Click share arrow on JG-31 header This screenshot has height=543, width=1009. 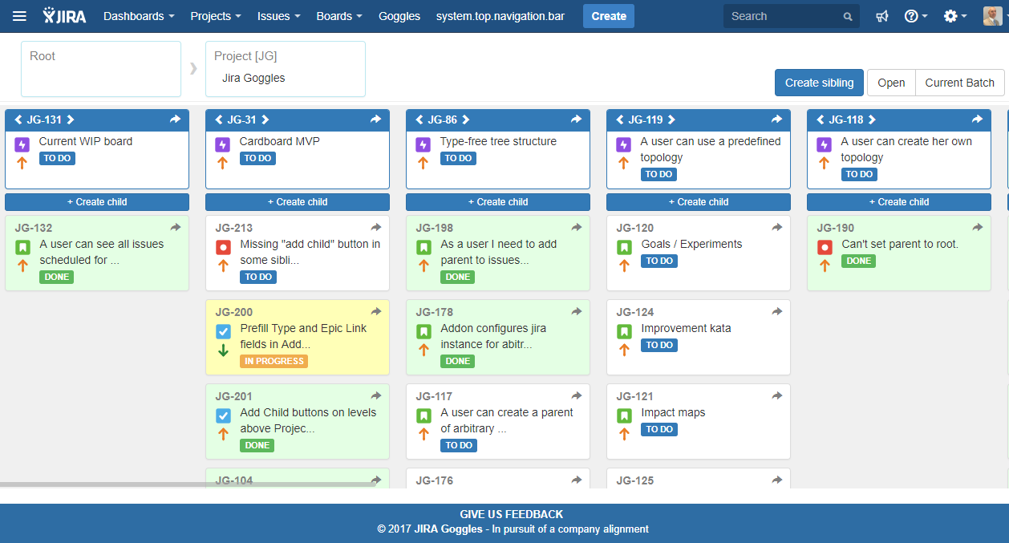(376, 120)
